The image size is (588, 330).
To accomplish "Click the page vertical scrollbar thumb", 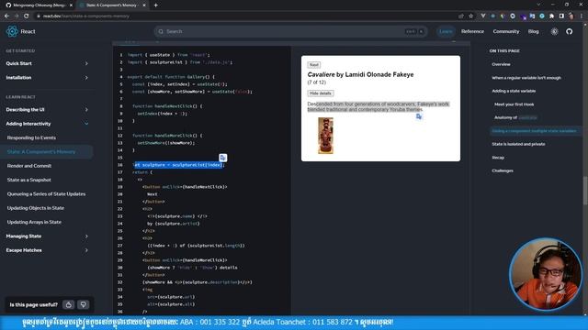I will [585, 191].
